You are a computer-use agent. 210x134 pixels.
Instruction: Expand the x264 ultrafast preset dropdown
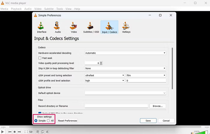click(x=105, y=75)
